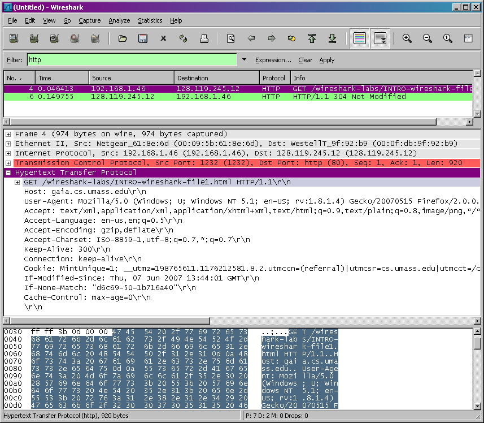This screenshot has width=484, height=423.
Task: Toggle packet list colorization
Action: [360, 38]
